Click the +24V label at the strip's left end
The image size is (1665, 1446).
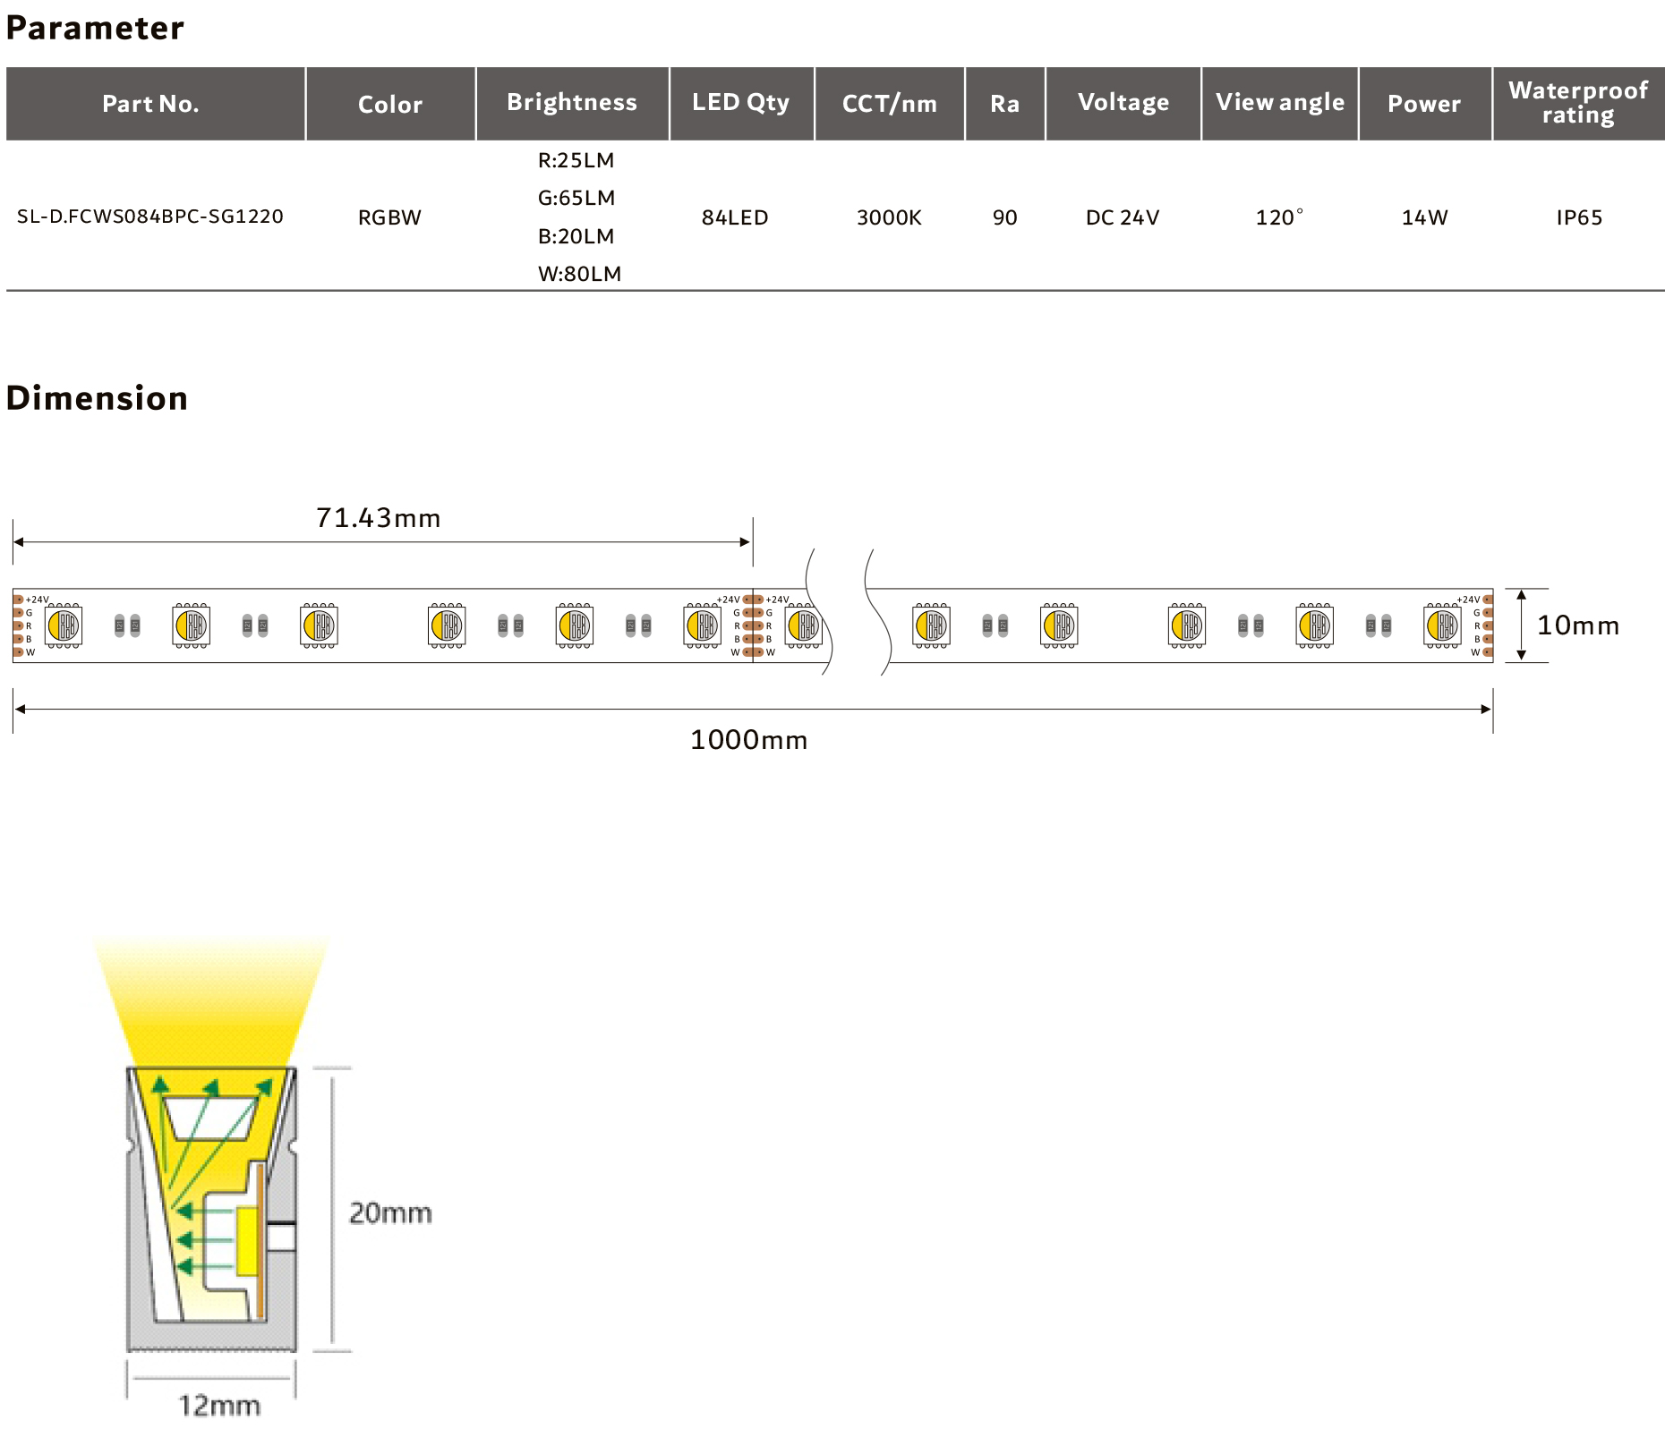tap(38, 600)
